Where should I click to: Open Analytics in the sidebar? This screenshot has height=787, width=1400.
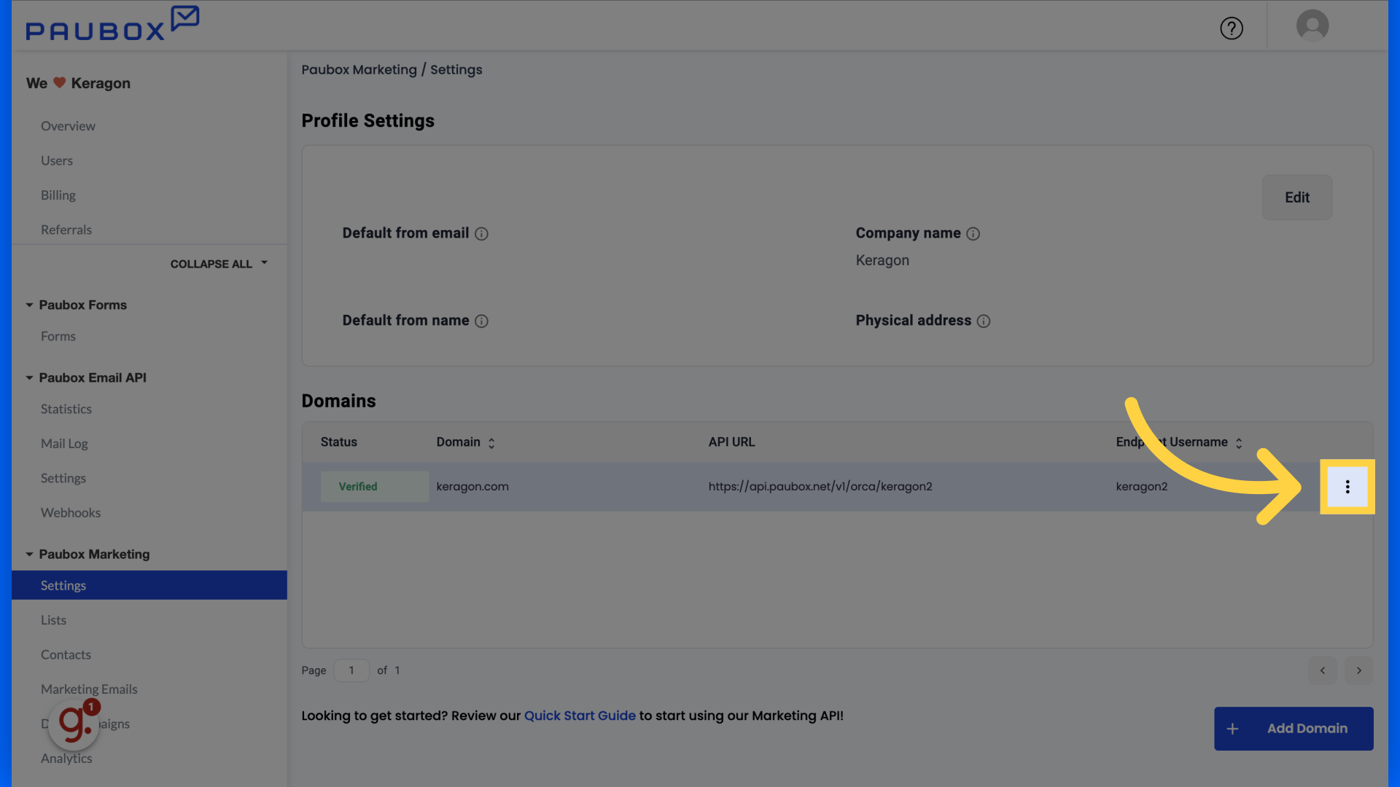(x=66, y=759)
